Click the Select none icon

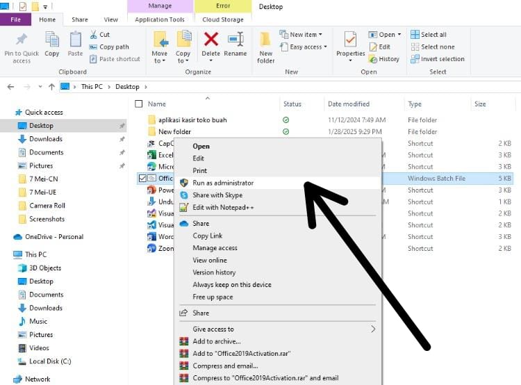pos(415,47)
